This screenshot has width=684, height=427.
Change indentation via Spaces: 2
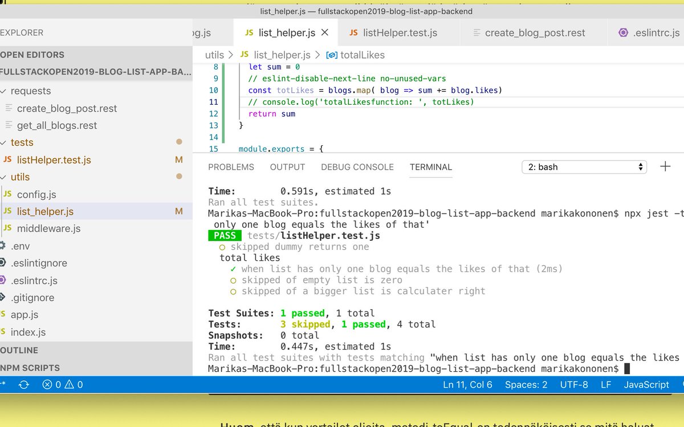[x=526, y=385]
